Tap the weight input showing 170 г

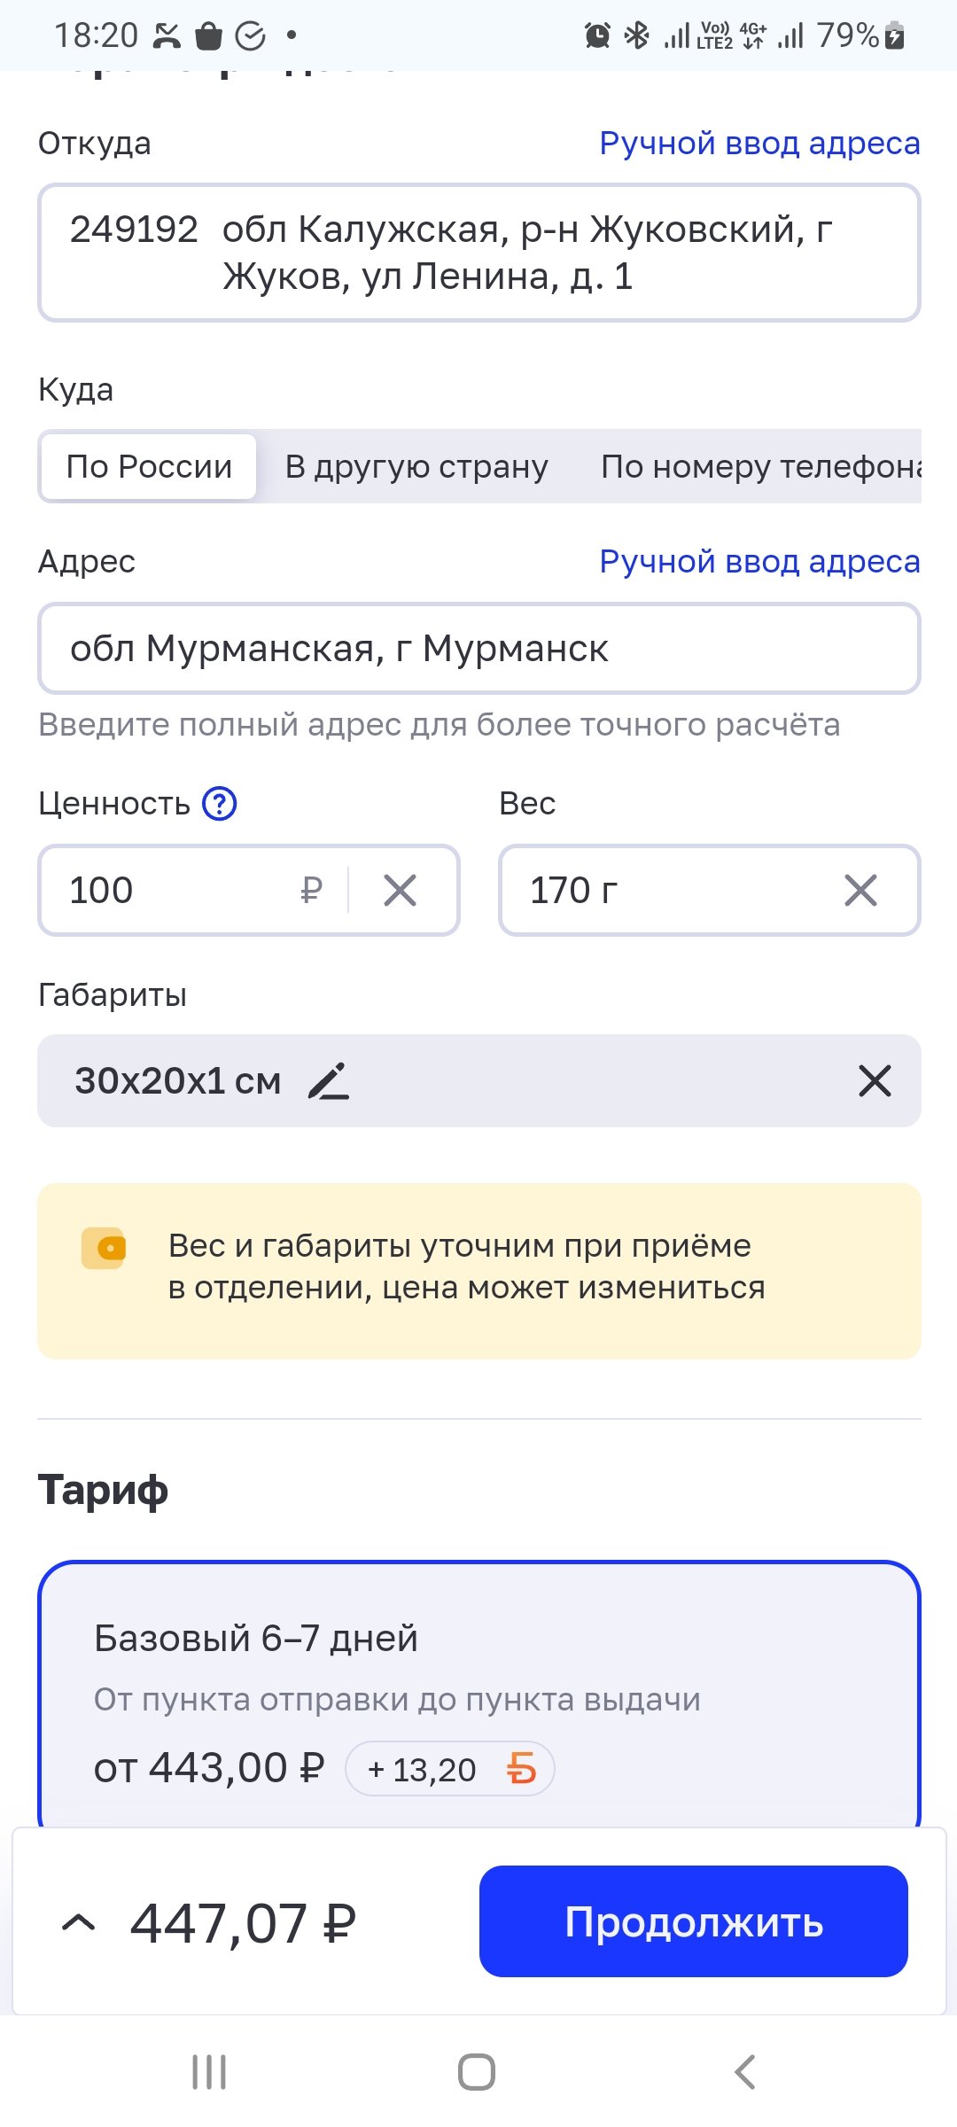click(x=673, y=890)
